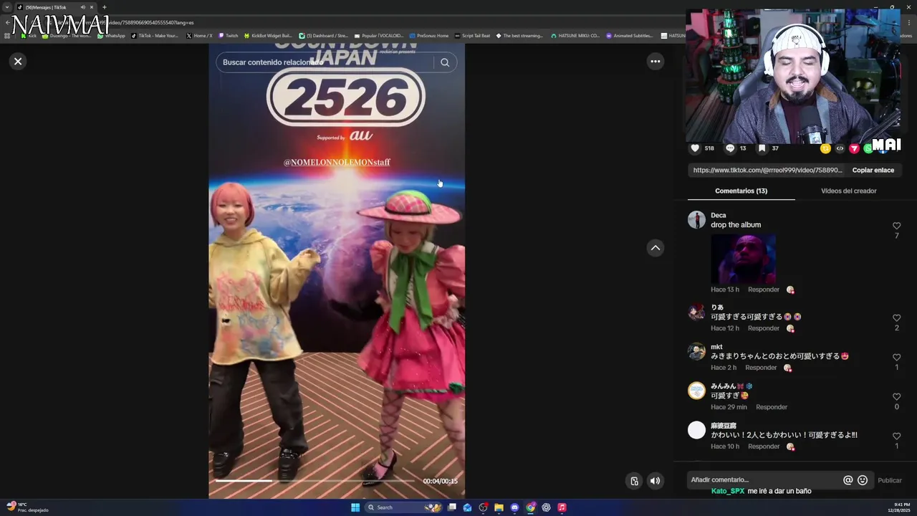Reply to りあ's comment
The height and width of the screenshot is (516, 917).
[763, 328]
